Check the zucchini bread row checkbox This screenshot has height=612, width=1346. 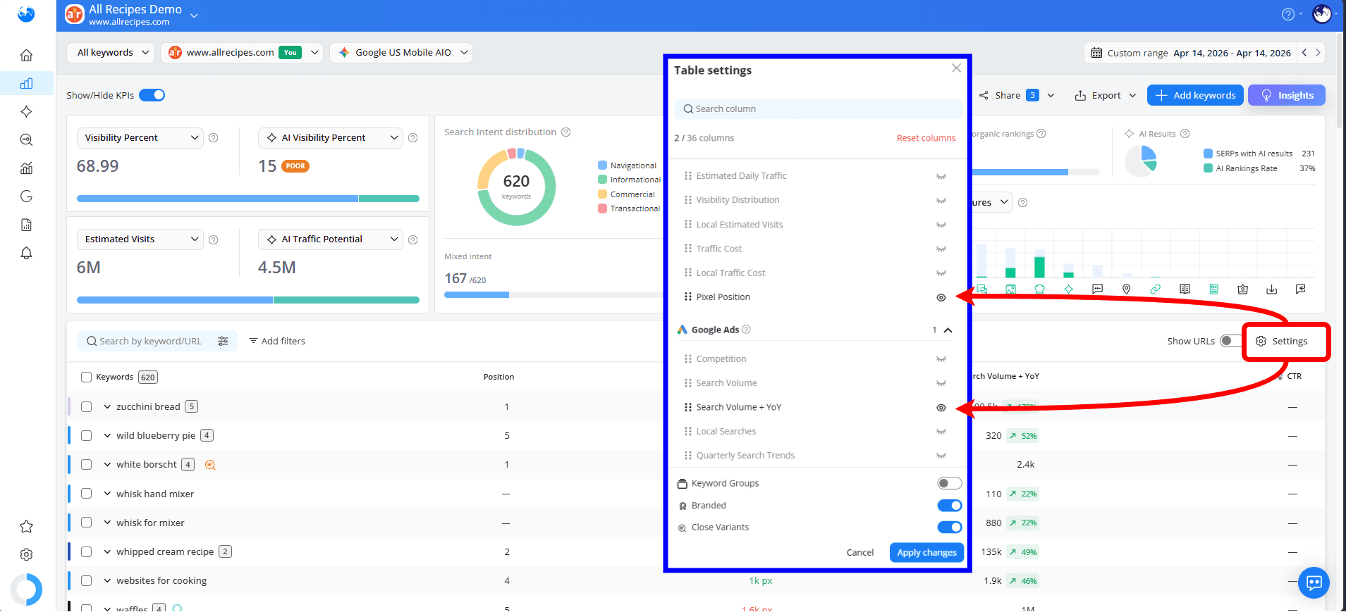pos(86,406)
